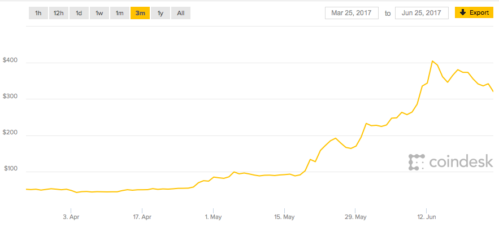Click the $400 axis label
The width and height of the screenshot is (499, 232).
pyautogui.click(x=9, y=60)
